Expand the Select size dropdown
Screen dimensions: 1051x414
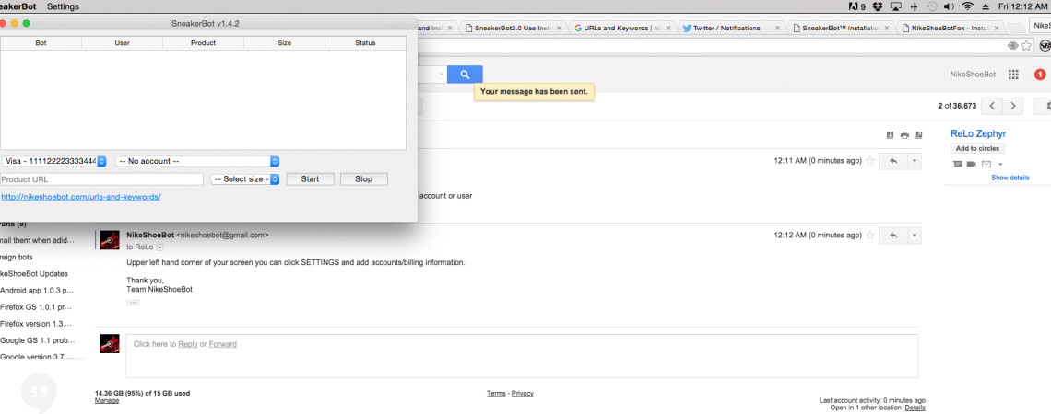[x=244, y=179]
